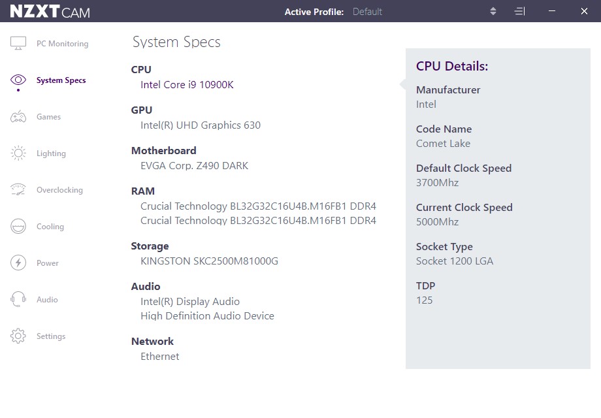The image size is (601, 418).
Task: Open the Overclocking section
Action: (59, 190)
